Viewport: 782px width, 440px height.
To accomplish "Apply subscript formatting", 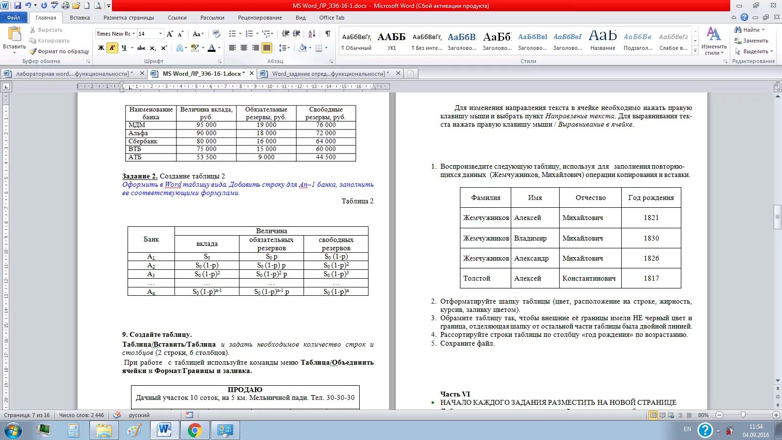I will tap(153, 48).
